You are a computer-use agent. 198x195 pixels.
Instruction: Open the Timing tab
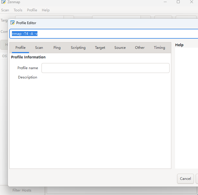pos(159,48)
